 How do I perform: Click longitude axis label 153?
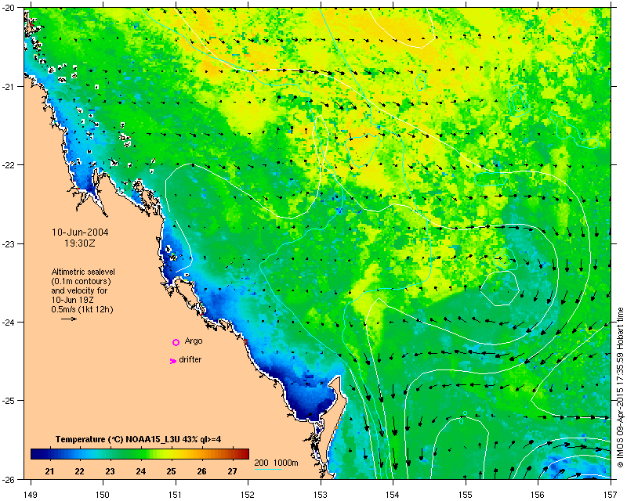pos(321,495)
